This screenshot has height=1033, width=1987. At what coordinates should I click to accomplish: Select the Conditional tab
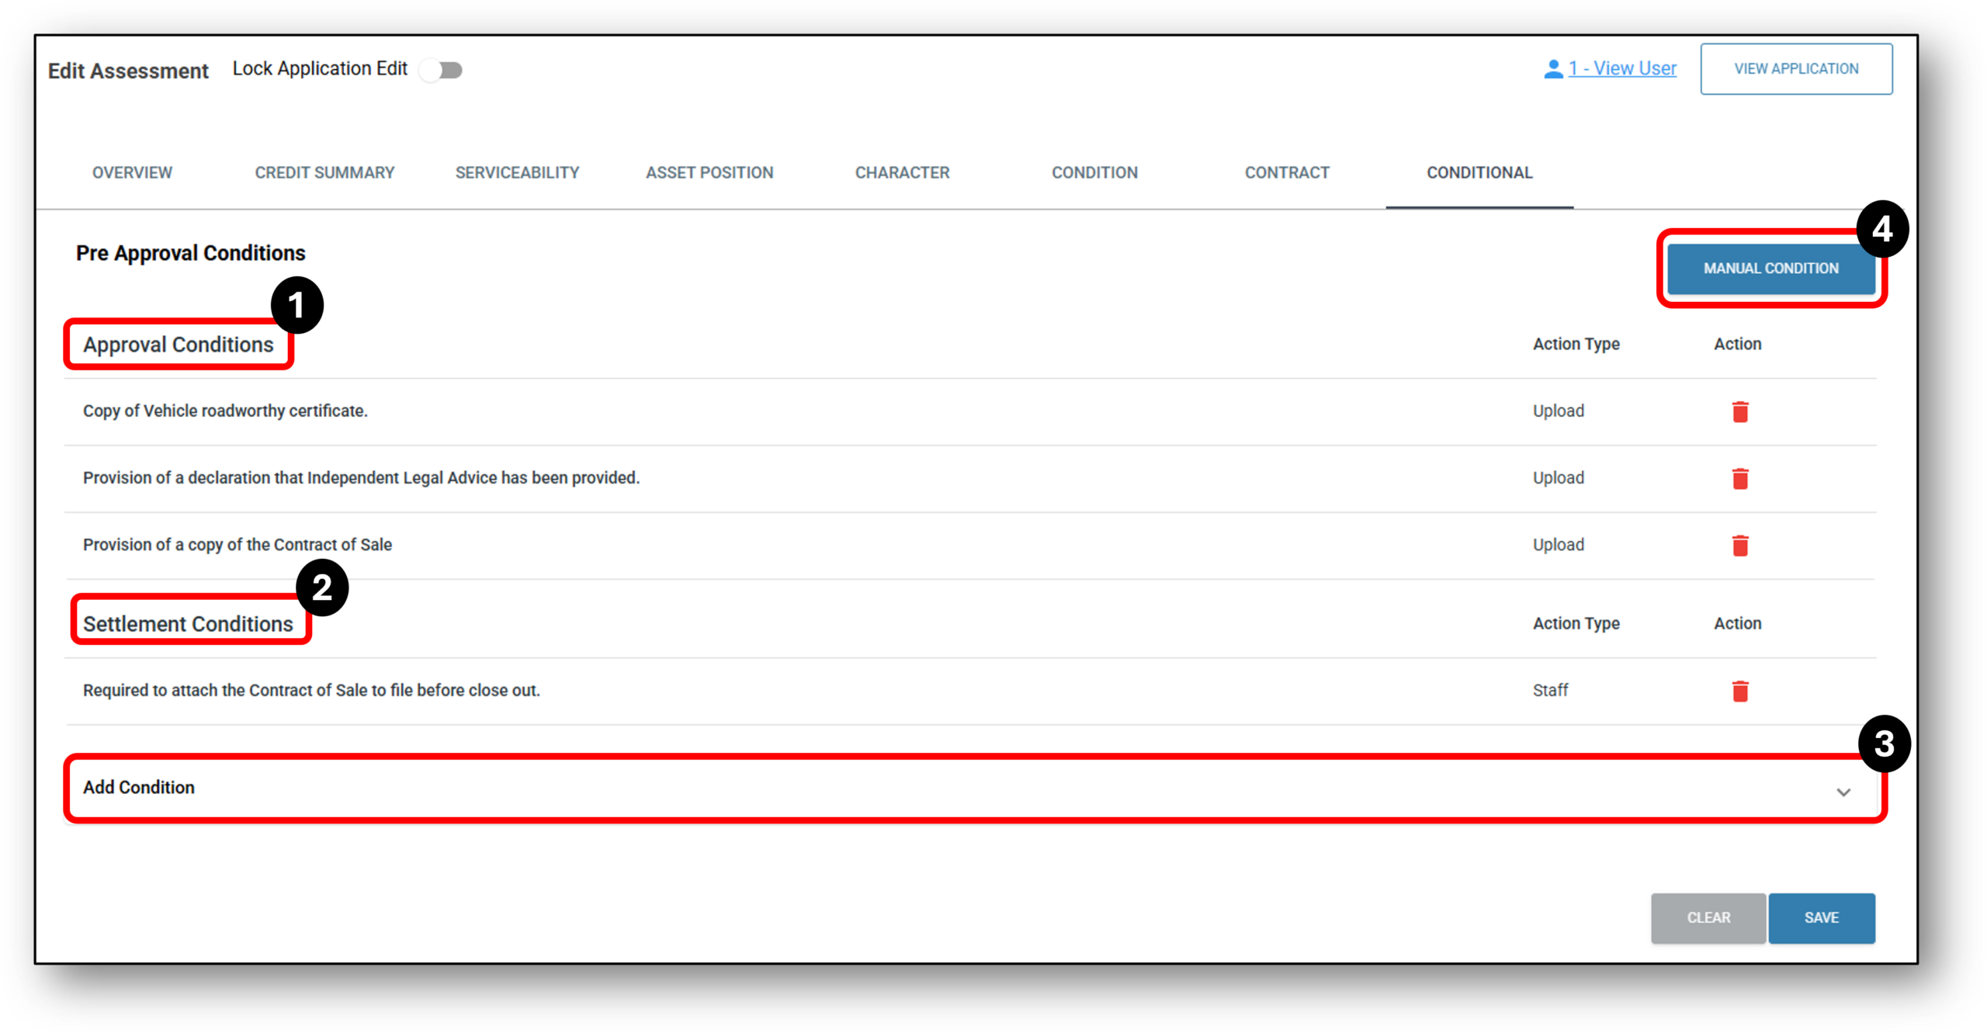[1479, 172]
